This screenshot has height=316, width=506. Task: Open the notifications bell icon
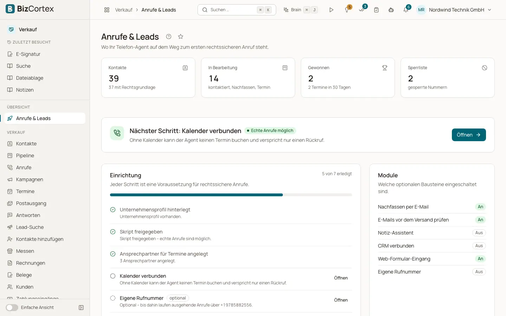click(x=406, y=10)
